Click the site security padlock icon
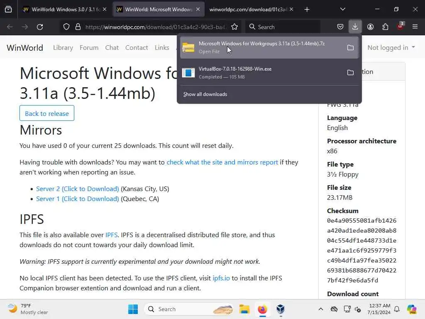Image resolution: width=425 pixels, height=319 pixels. tap(78, 27)
